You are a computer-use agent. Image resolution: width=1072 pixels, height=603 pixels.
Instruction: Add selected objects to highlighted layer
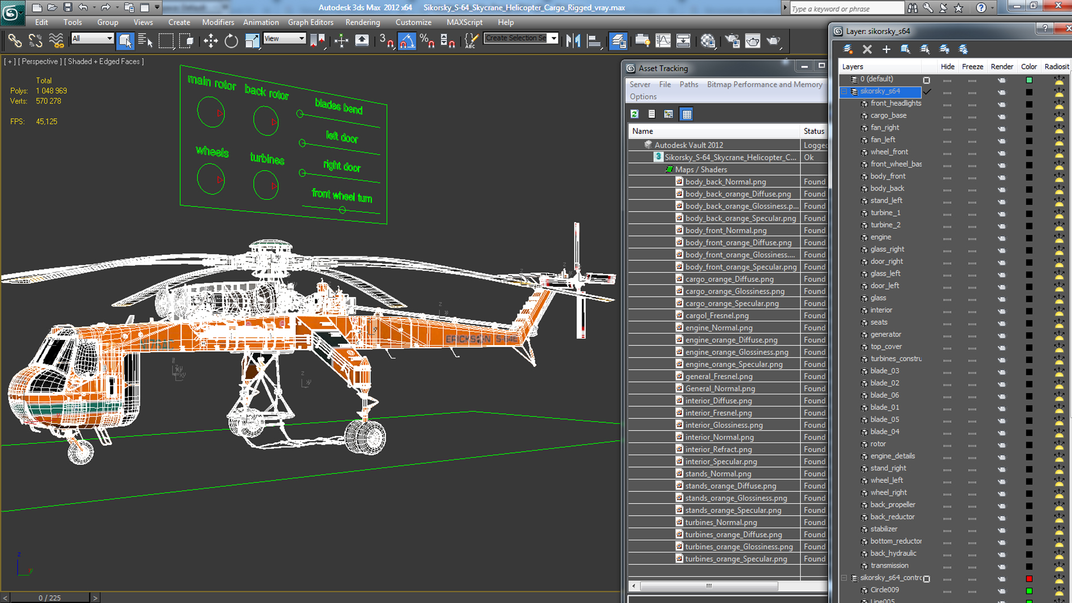click(886, 49)
